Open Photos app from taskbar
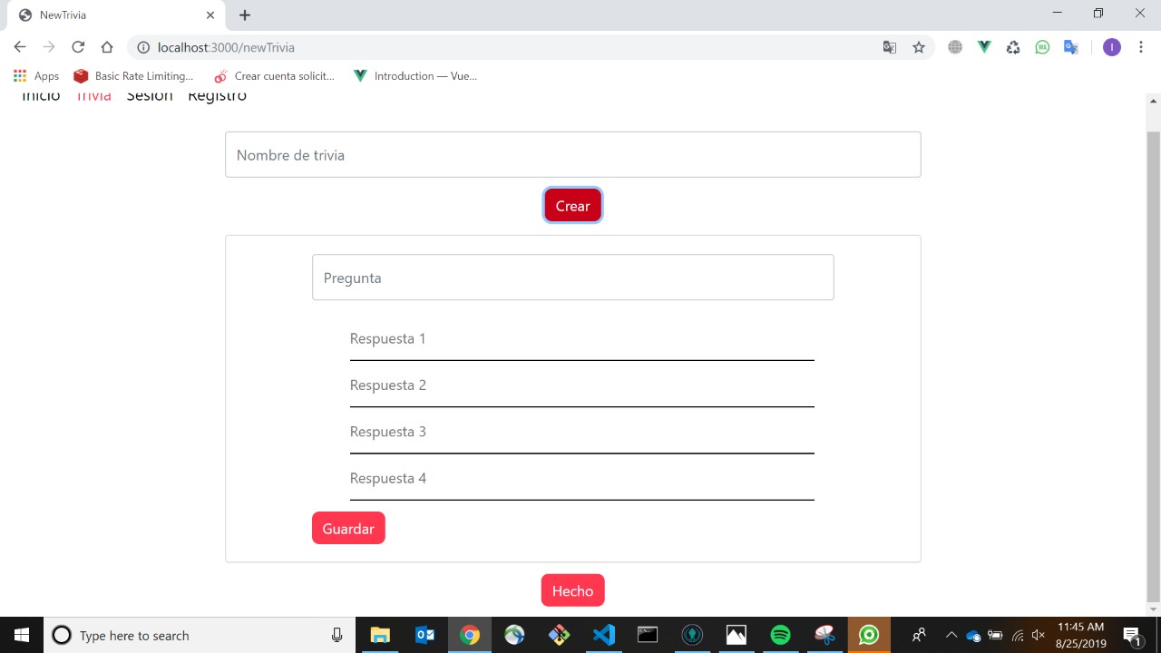1161x653 pixels. [x=737, y=635]
